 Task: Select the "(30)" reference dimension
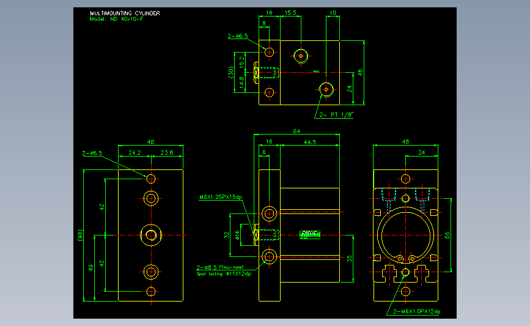231,72
